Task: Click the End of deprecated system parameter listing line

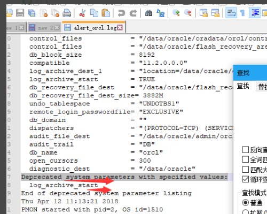Action: [x=106, y=193]
